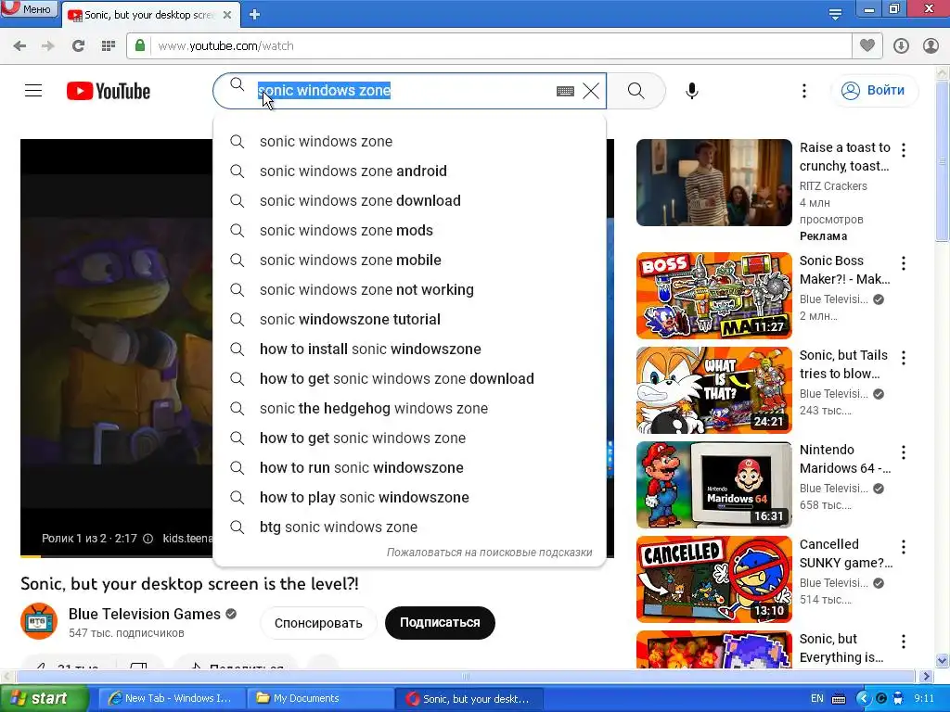The image size is (950, 712).
Task: Open a new browser tab with plus icon
Action: tap(254, 15)
